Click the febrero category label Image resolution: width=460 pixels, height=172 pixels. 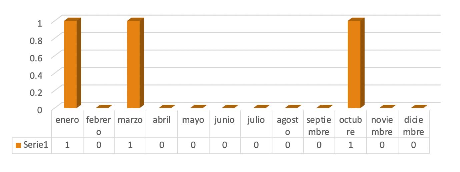pyautogui.click(x=99, y=125)
